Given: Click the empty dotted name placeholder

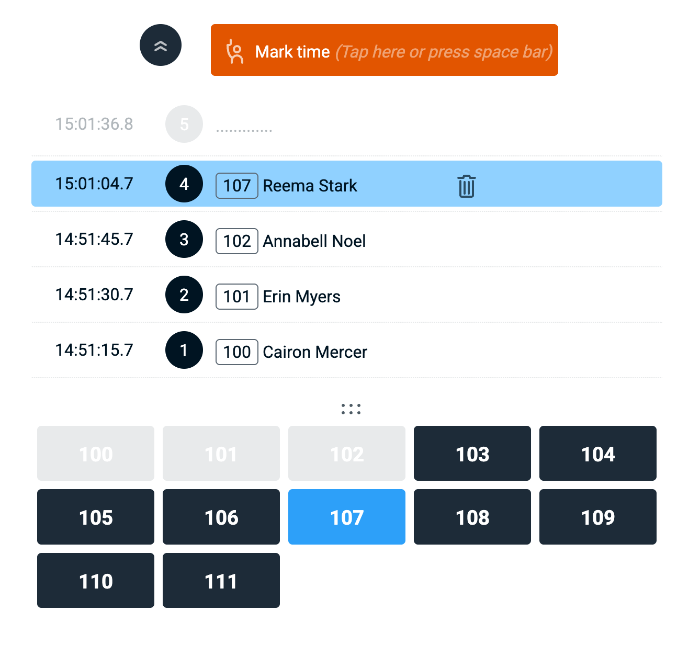Looking at the screenshot, I should tap(244, 129).
